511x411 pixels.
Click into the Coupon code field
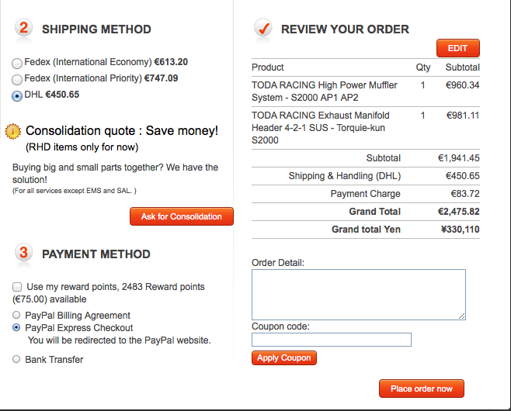331,340
